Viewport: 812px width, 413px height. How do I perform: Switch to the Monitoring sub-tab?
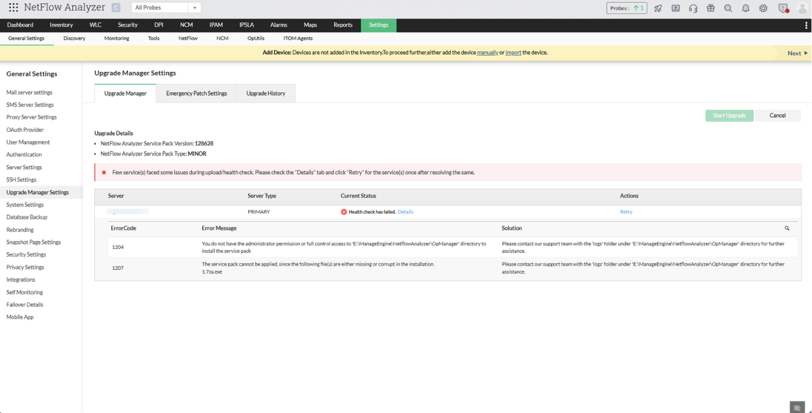[x=117, y=38]
